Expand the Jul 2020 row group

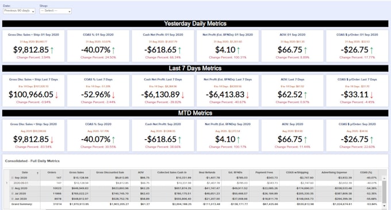[12, 193]
